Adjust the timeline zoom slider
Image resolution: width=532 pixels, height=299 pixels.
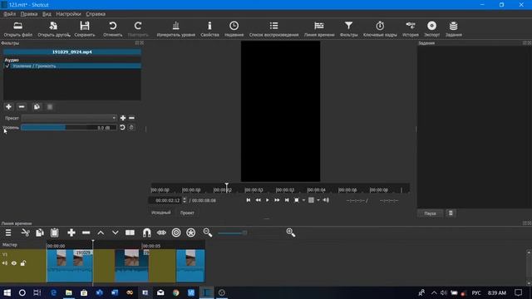(x=233, y=233)
